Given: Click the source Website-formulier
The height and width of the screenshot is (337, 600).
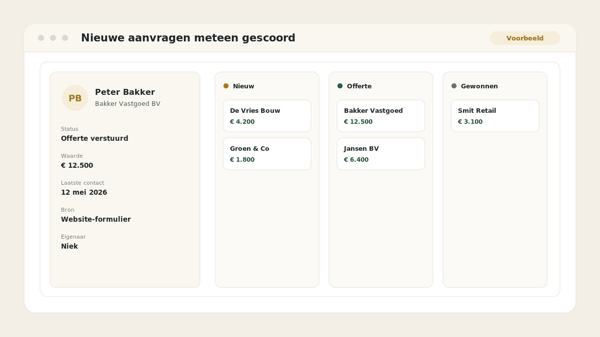Looking at the screenshot, I should tap(96, 219).
